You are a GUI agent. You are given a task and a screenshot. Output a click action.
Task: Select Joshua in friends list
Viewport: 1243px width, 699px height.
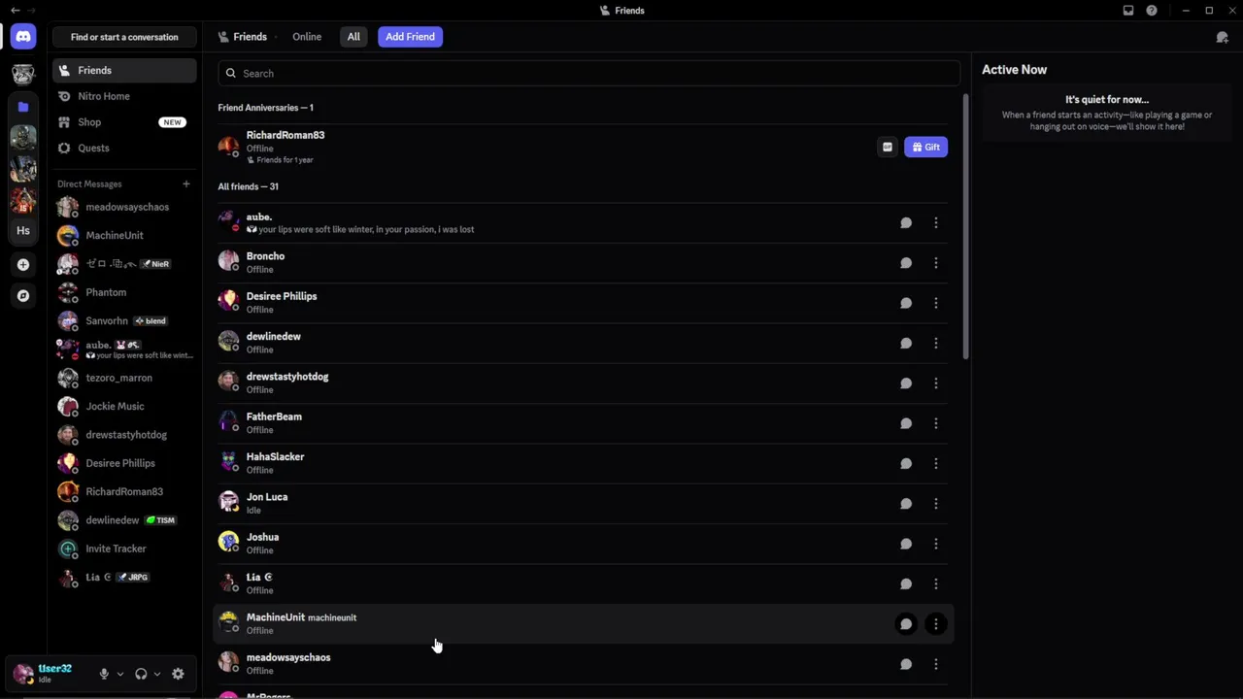point(583,544)
